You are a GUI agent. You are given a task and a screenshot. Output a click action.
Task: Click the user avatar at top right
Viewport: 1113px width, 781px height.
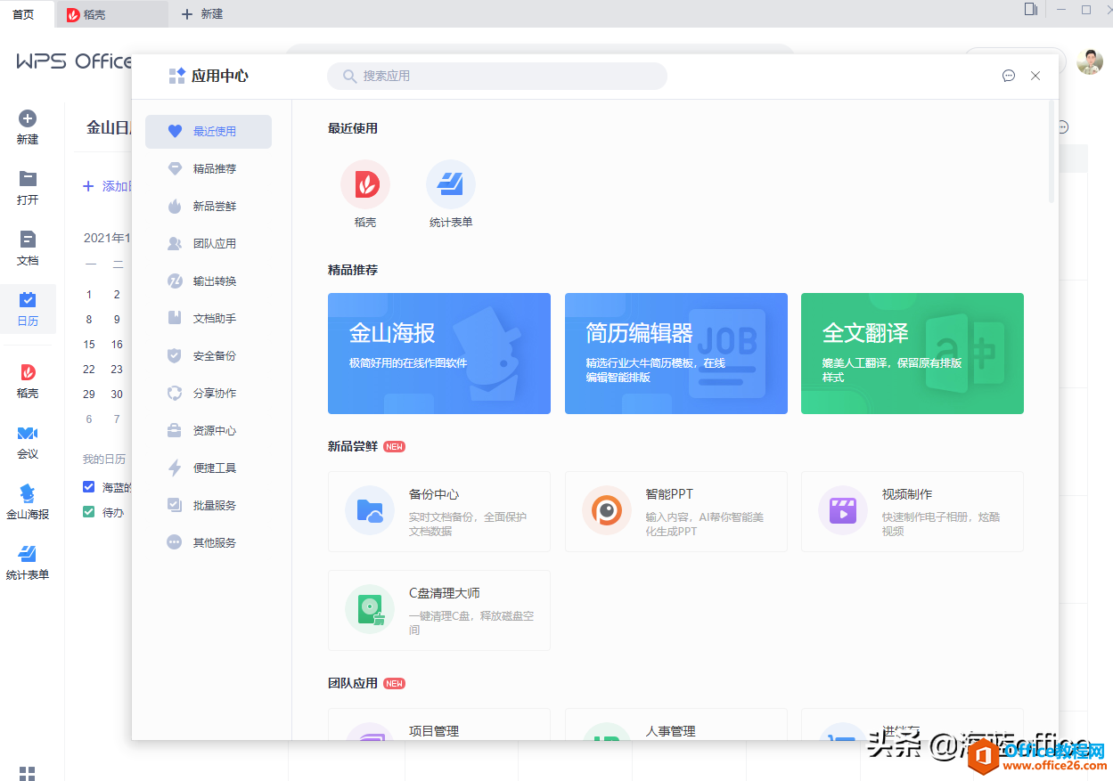coord(1090,61)
